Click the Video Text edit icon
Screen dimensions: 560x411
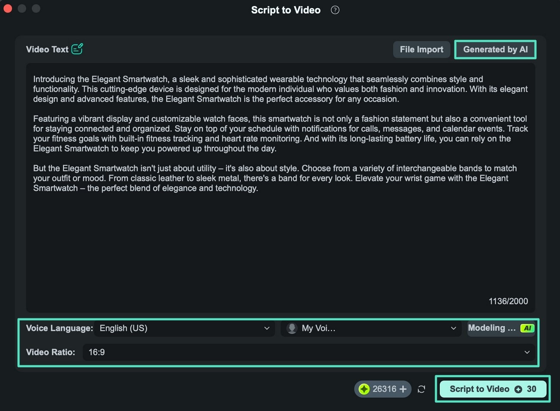point(77,49)
